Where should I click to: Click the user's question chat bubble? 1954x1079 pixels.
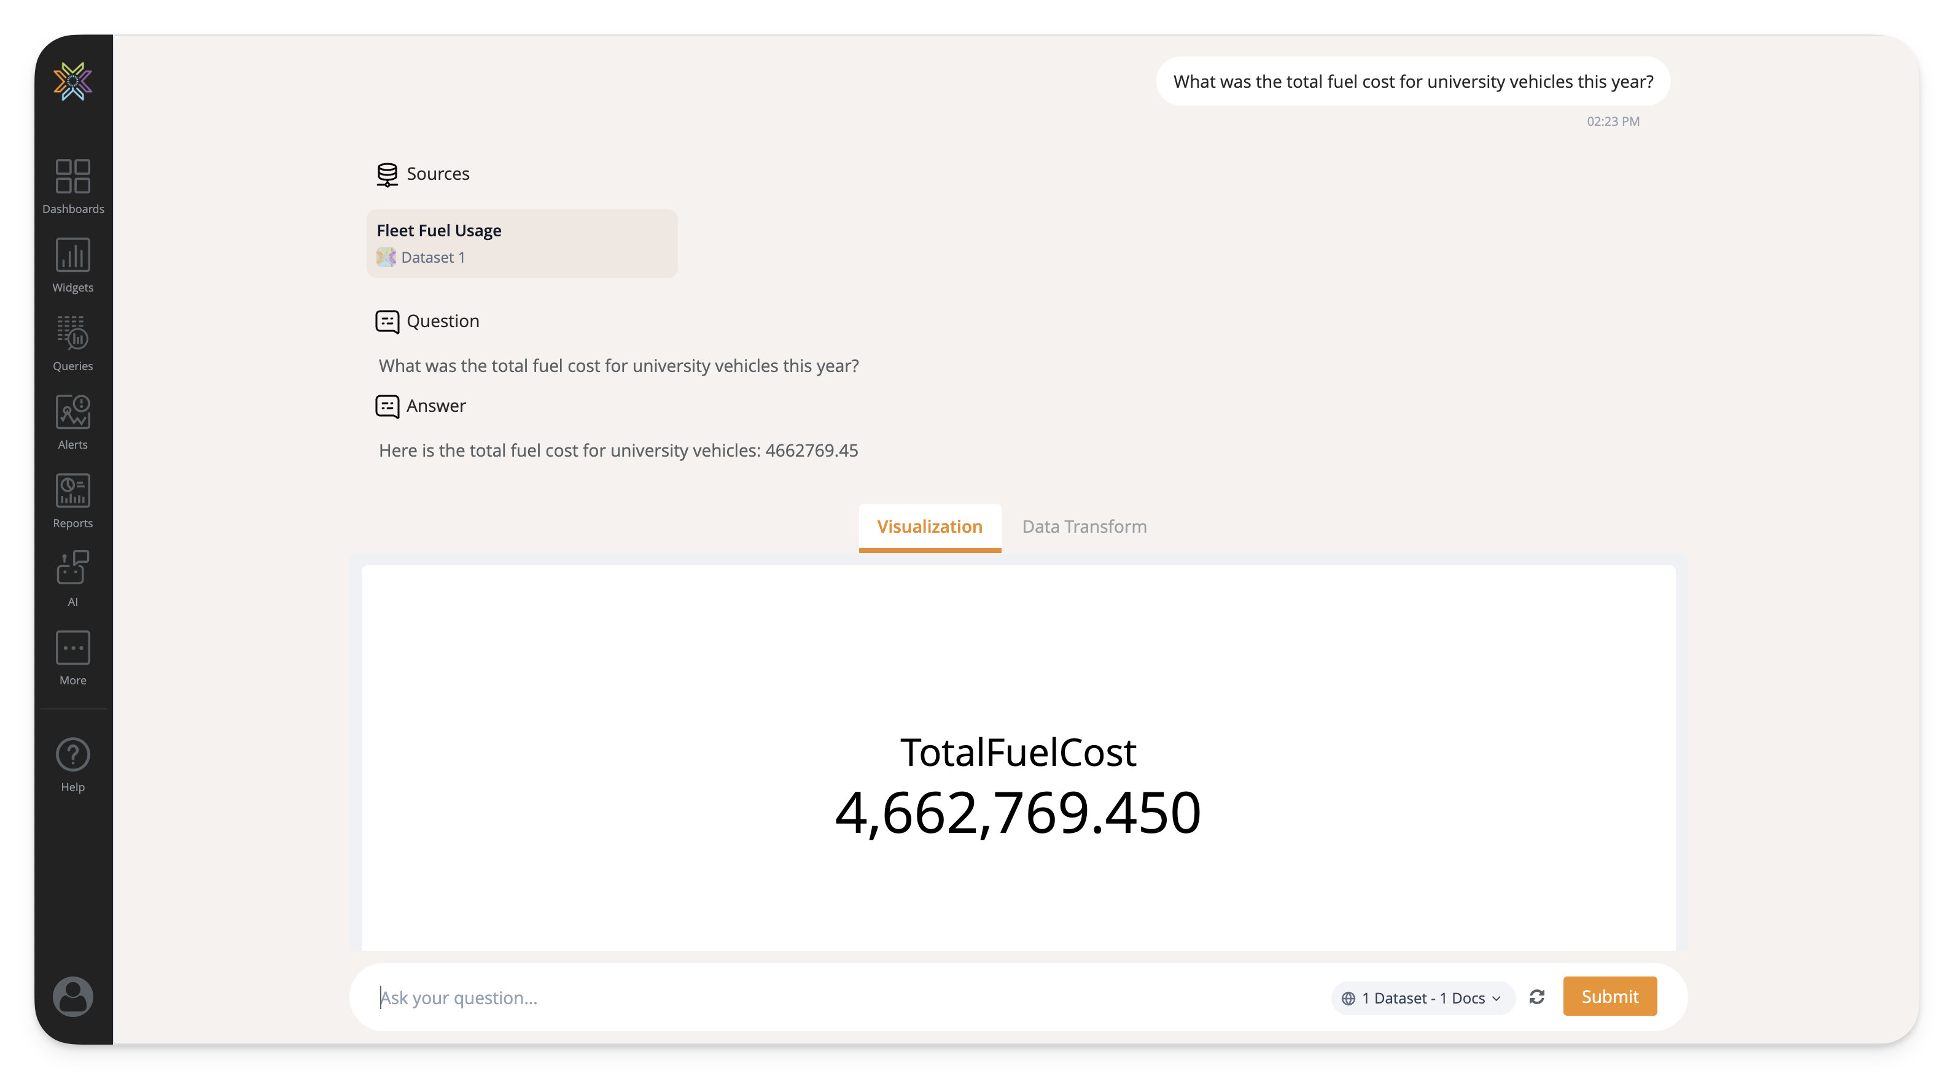coord(1412,81)
